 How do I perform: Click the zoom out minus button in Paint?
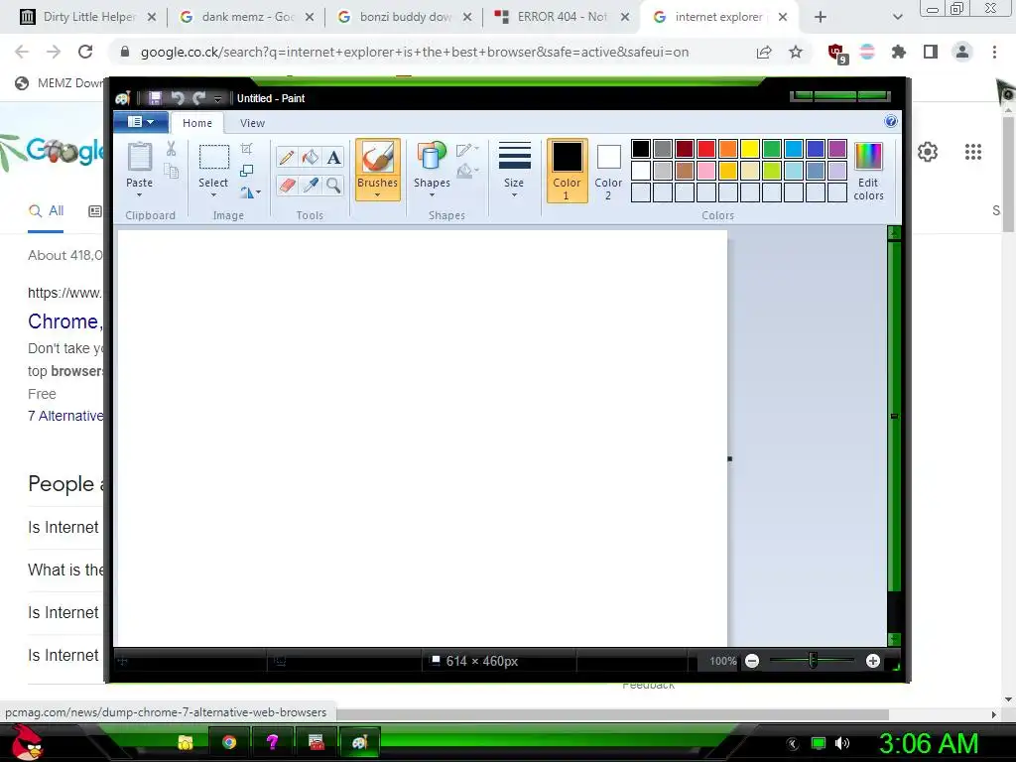(752, 661)
